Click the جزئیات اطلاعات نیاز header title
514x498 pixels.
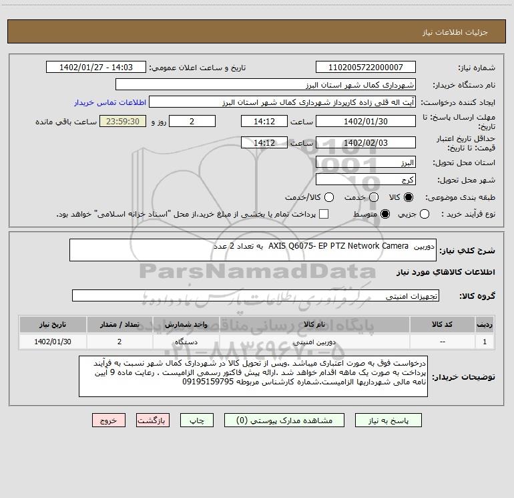coord(455,32)
